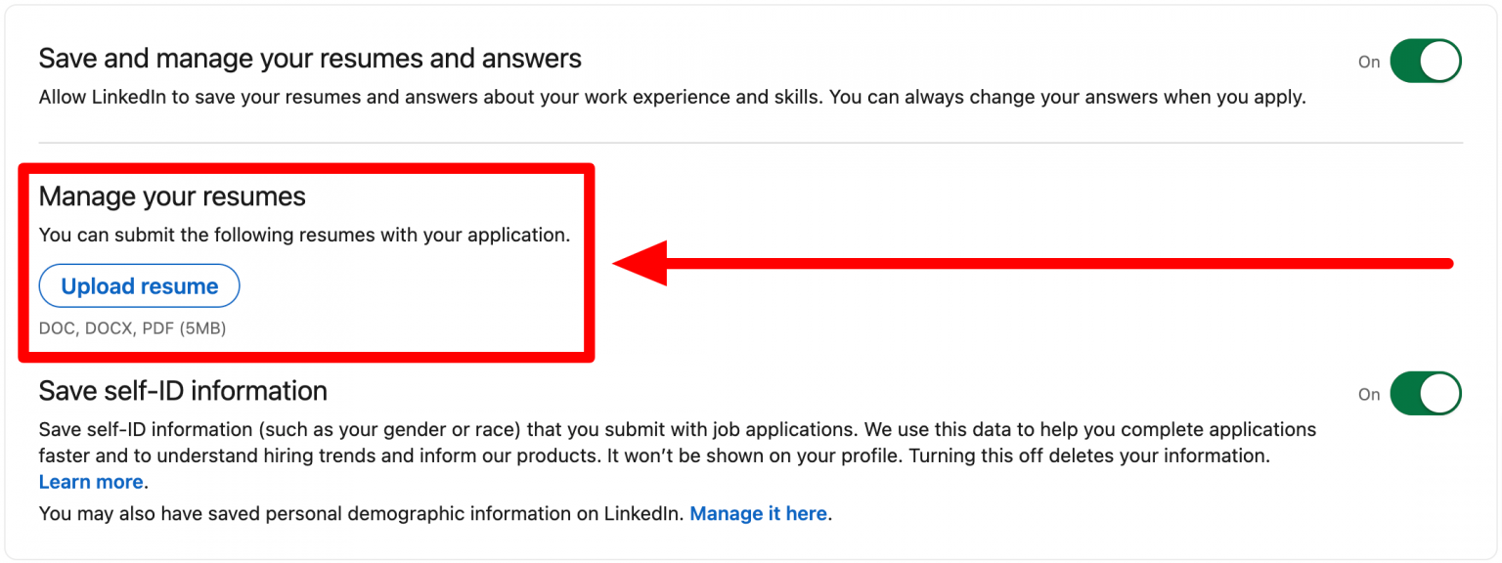Viewport: 1502px width, 563px height.
Task: Turn off the resumes and answers switch
Action: 1425,62
